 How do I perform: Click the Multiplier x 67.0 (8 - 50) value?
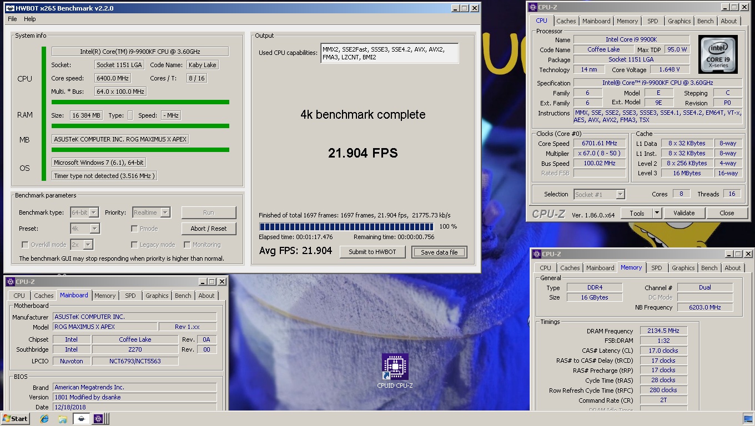click(x=600, y=153)
